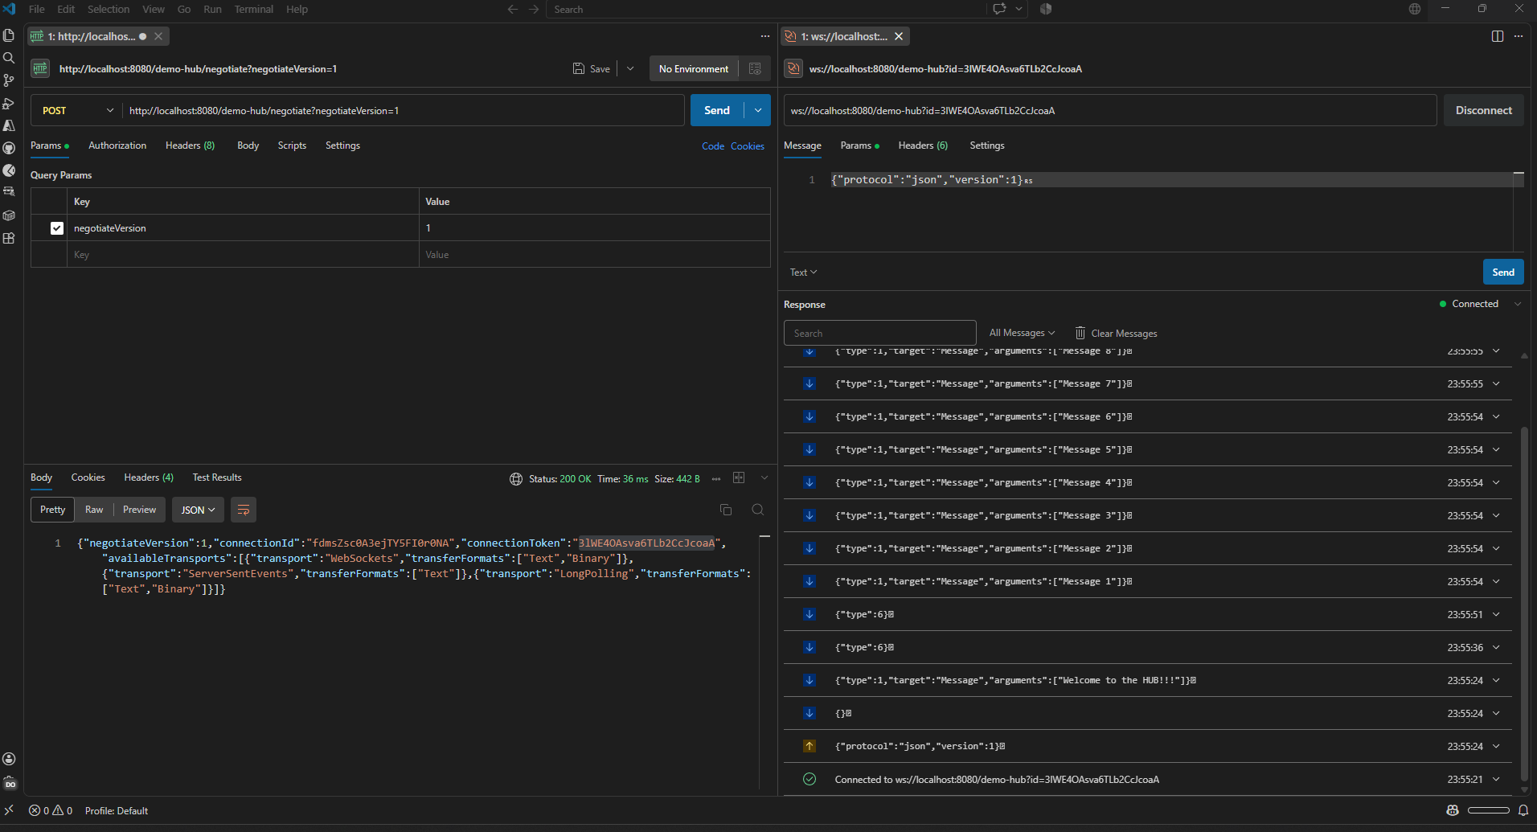The image size is (1537, 832).
Task: Click the empty Key cell in Query Params
Action: point(243,255)
